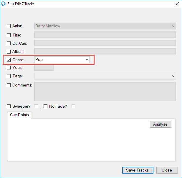Enable the Title checkbox

[x=9, y=35]
